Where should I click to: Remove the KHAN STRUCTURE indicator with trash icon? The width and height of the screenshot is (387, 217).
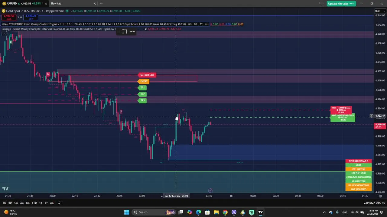pyautogui.click(x=201, y=24)
